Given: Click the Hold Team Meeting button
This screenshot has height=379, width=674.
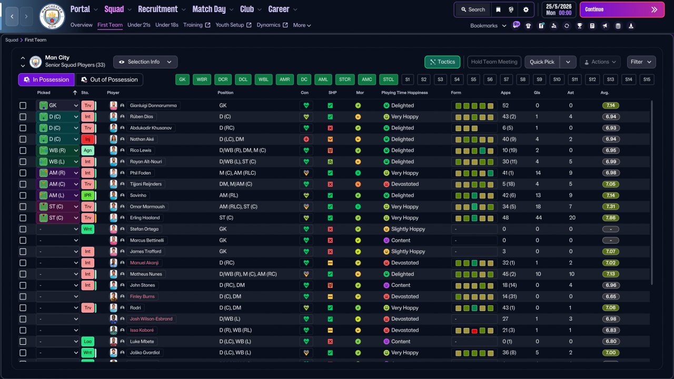Looking at the screenshot, I should [494, 62].
